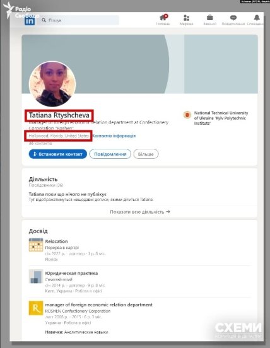
Task: Click the Юридическая практика company icon
Action: pyautogui.click(x=36, y=276)
